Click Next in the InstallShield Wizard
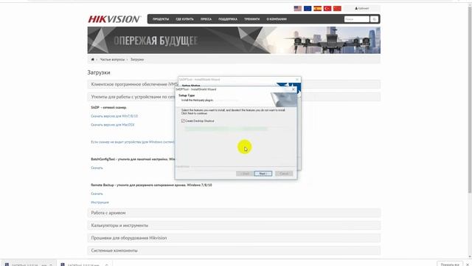472x266 pixels. (263, 174)
